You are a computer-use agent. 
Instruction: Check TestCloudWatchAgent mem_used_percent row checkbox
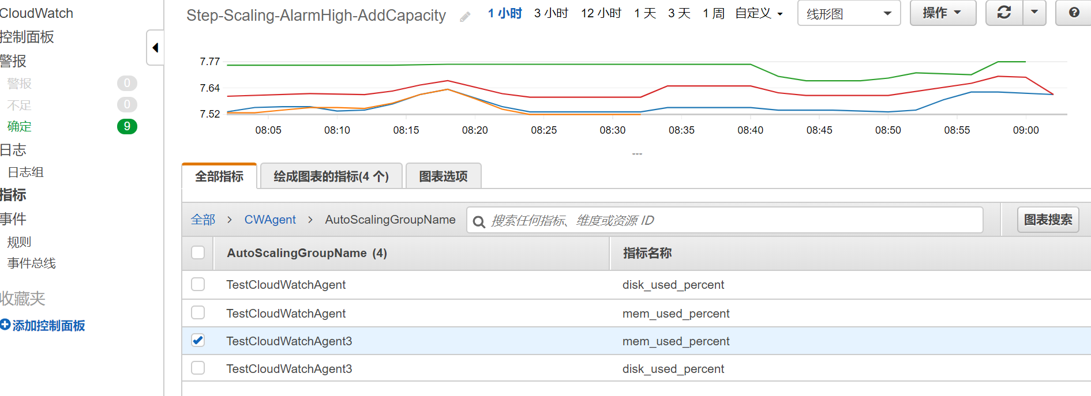point(198,312)
